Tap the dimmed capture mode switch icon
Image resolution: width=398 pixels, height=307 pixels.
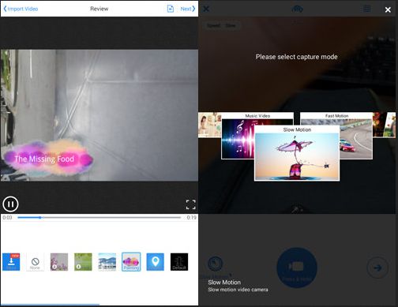[x=216, y=264]
